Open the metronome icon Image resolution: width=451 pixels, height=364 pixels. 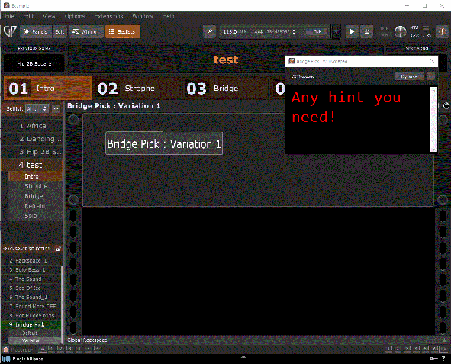point(367,31)
